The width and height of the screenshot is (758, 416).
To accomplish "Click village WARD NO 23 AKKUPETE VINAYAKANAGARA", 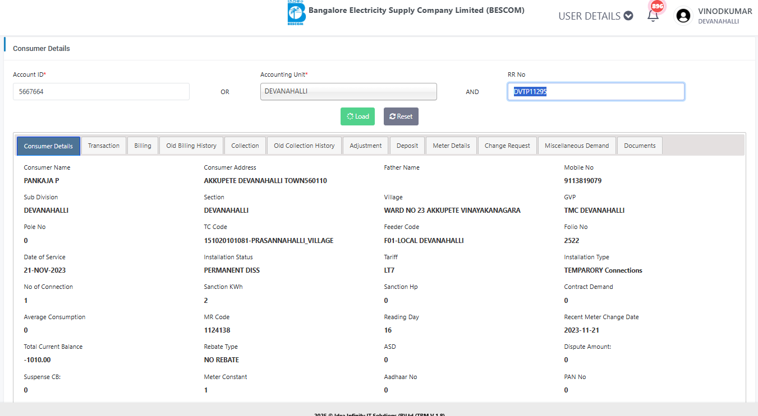I will click(x=452, y=211).
